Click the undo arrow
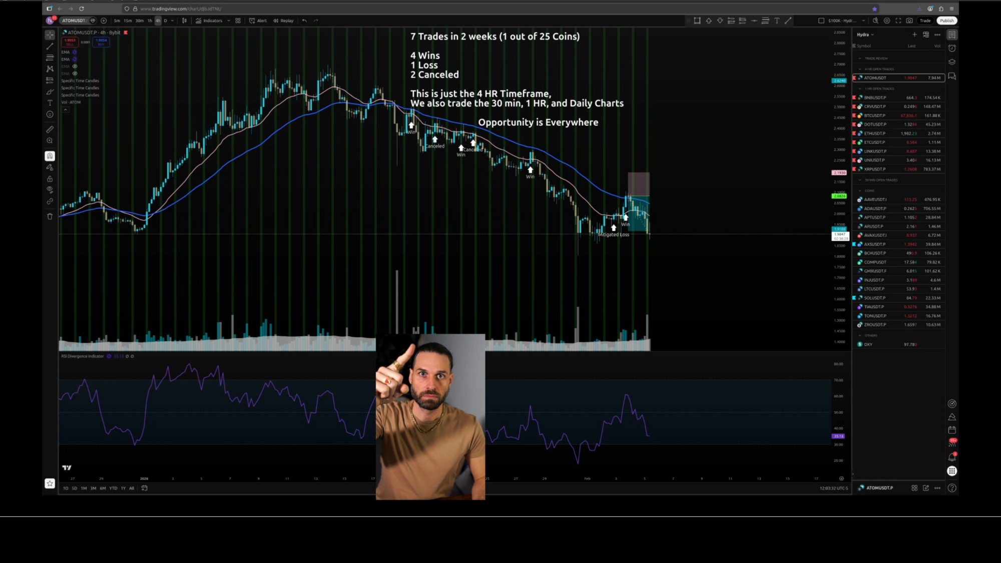The height and width of the screenshot is (563, 1001). click(x=304, y=21)
